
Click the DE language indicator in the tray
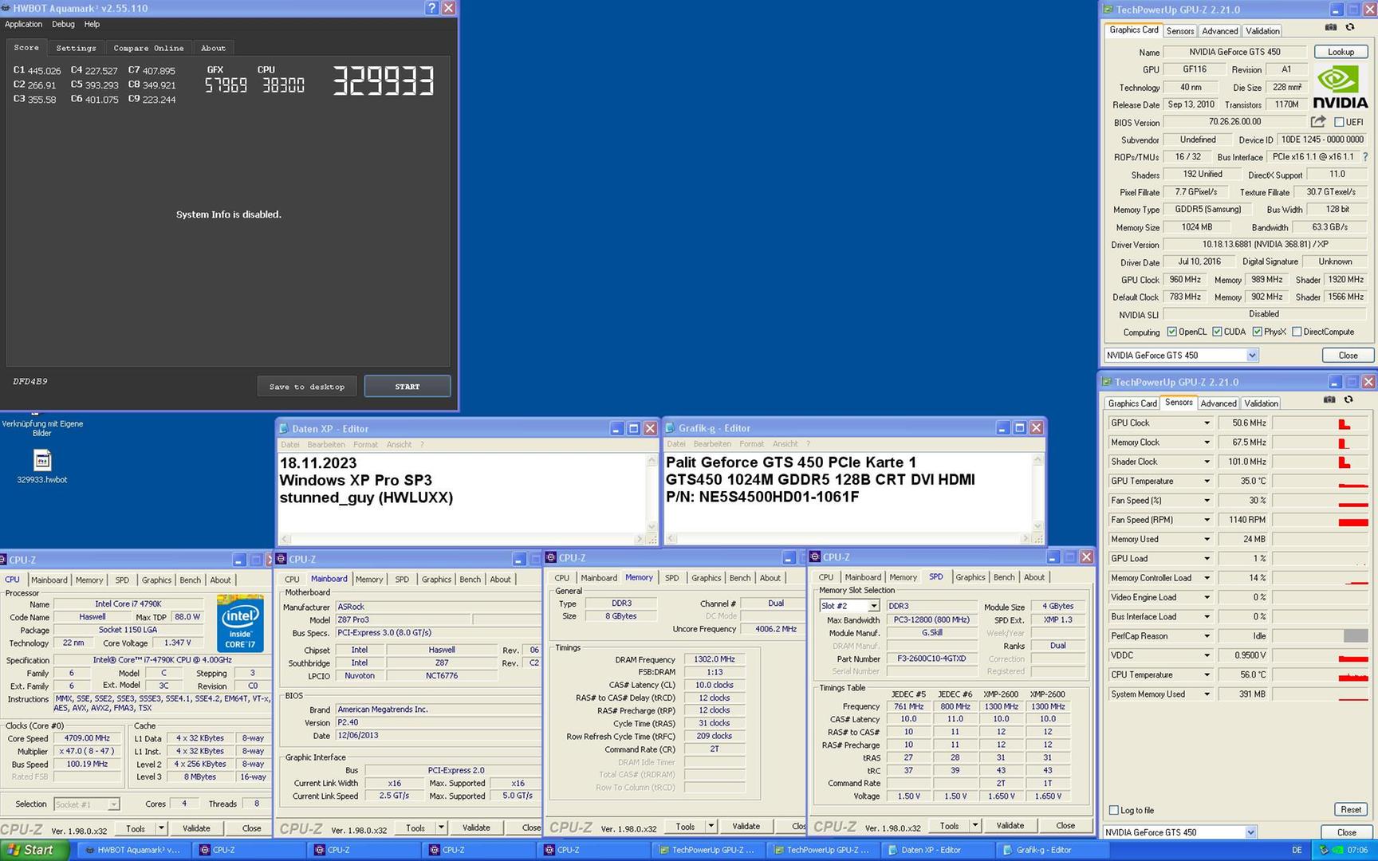click(1297, 850)
